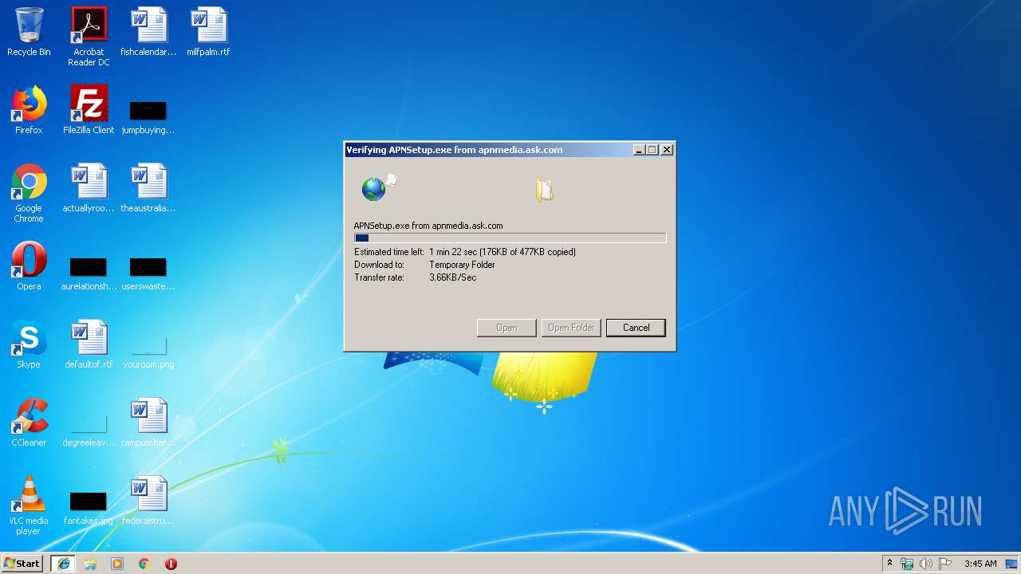Select the defaultof.rtf document icon

click(89, 344)
